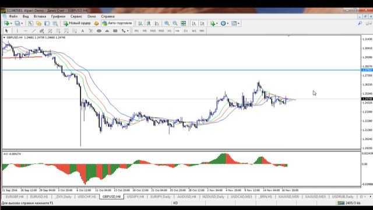Switch to AUDUSD,H4 chart tab

pyautogui.click(x=186, y=197)
